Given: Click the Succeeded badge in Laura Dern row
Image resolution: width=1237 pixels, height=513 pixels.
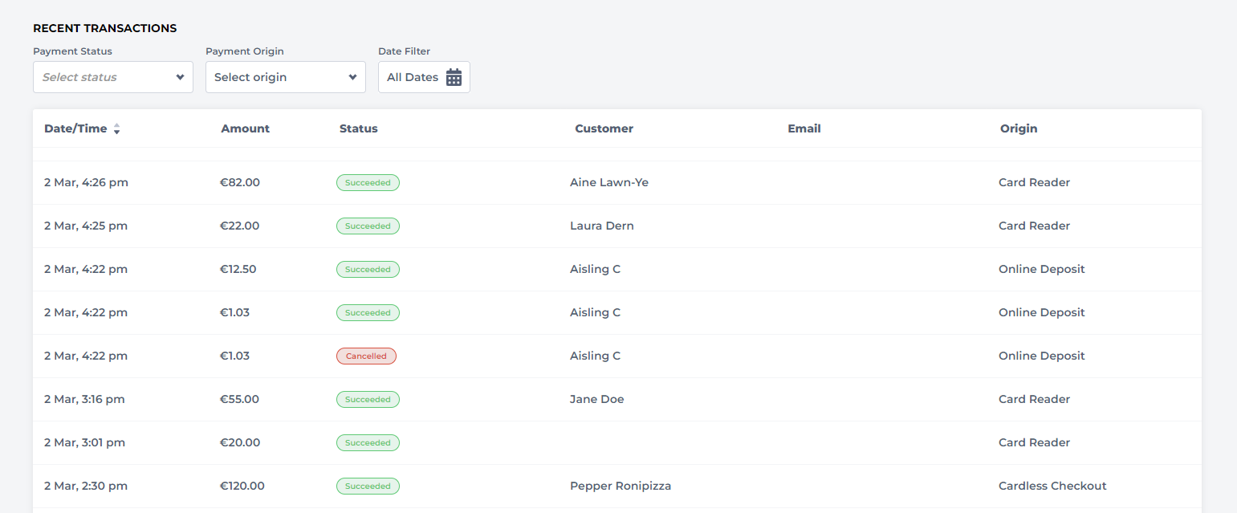Looking at the screenshot, I should tap(368, 226).
